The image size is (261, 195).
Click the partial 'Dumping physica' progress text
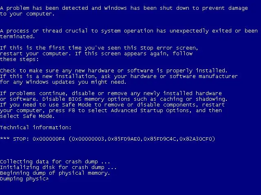click(24, 179)
